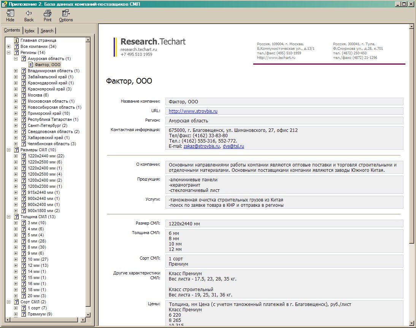Click the page icon of Фактор, ООО

pyautogui.click(x=31, y=65)
